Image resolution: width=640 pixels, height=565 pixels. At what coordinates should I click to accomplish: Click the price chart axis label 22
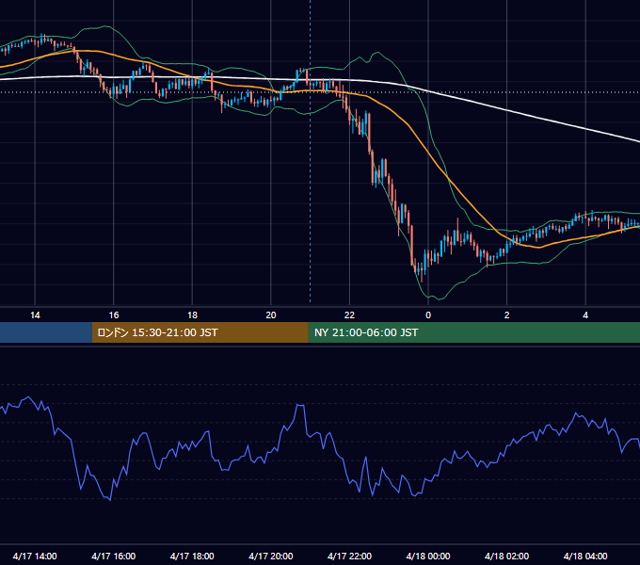[x=349, y=315]
